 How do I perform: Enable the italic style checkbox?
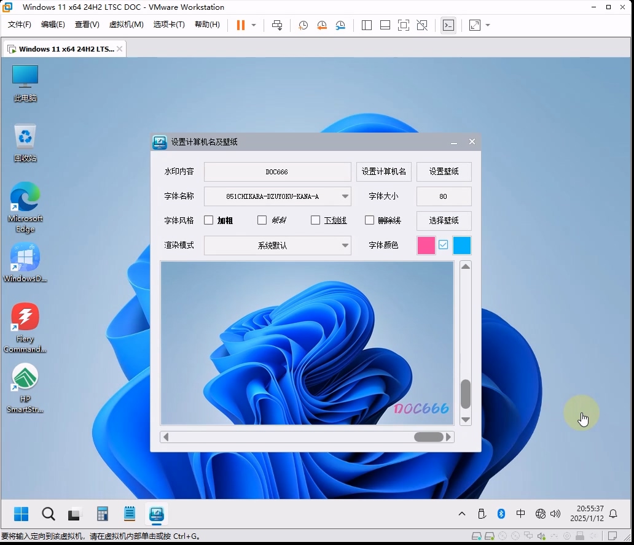point(262,220)
